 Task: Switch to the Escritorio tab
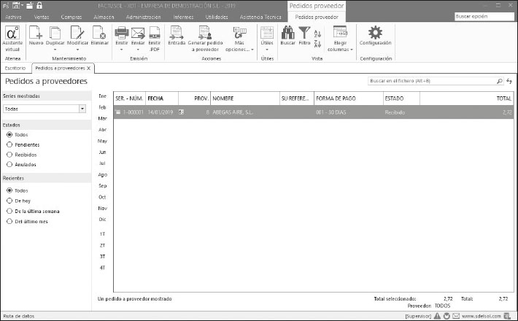(x=15, y=68)
